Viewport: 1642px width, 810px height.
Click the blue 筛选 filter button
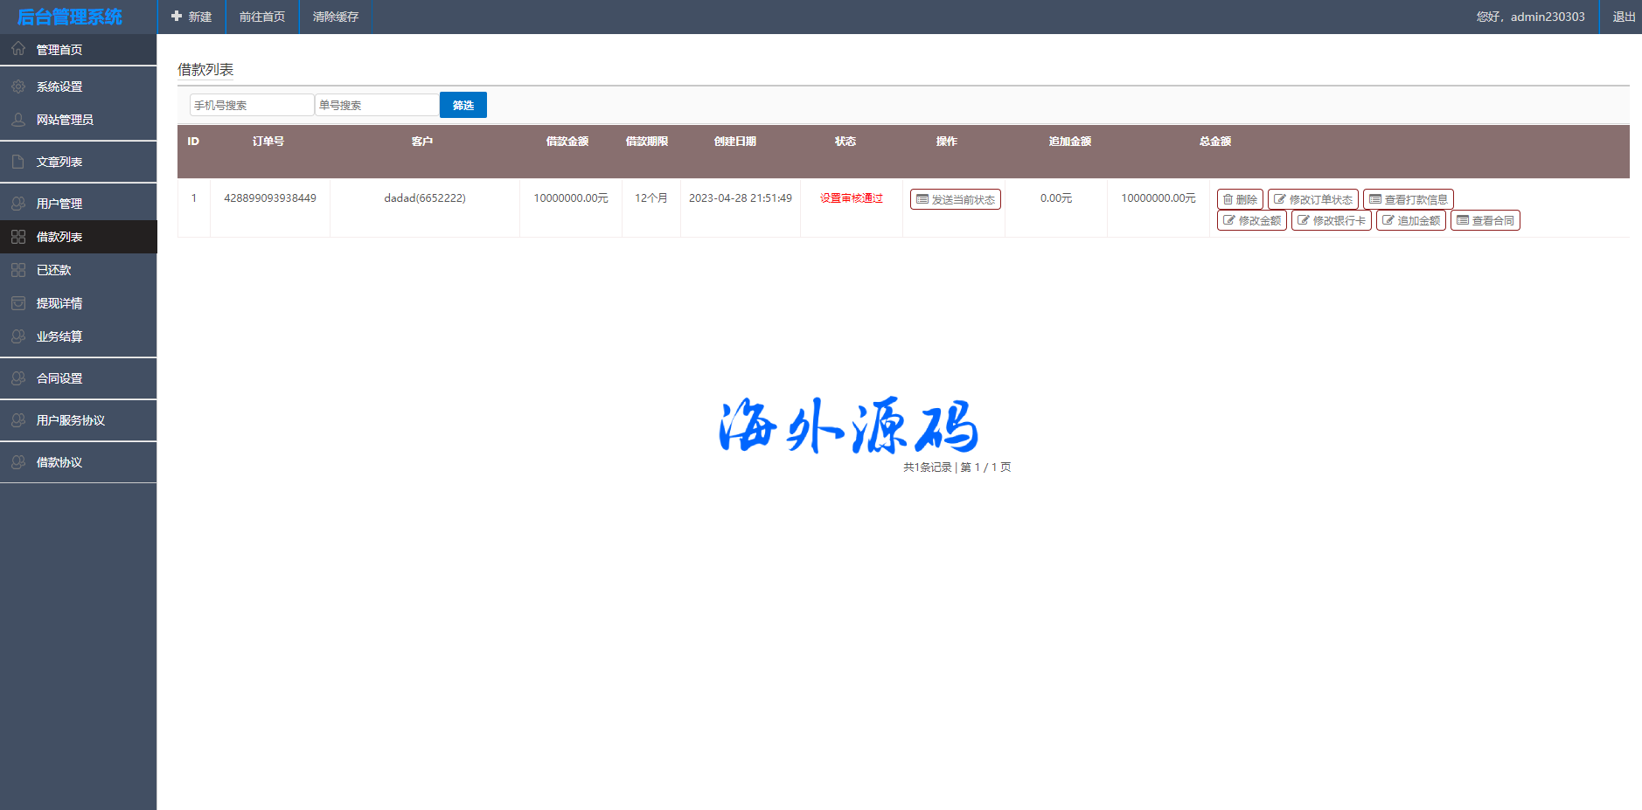463,105
